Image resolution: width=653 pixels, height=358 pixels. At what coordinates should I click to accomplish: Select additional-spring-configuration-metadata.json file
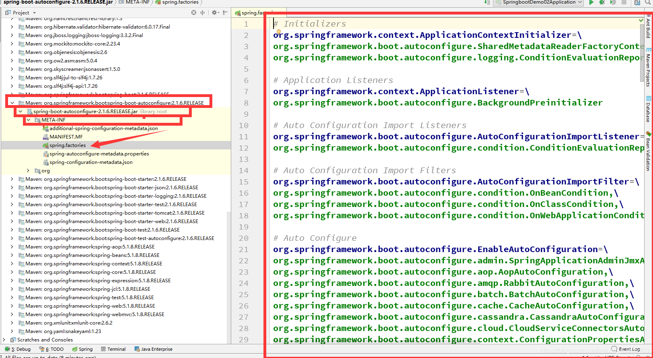point(103,128)
